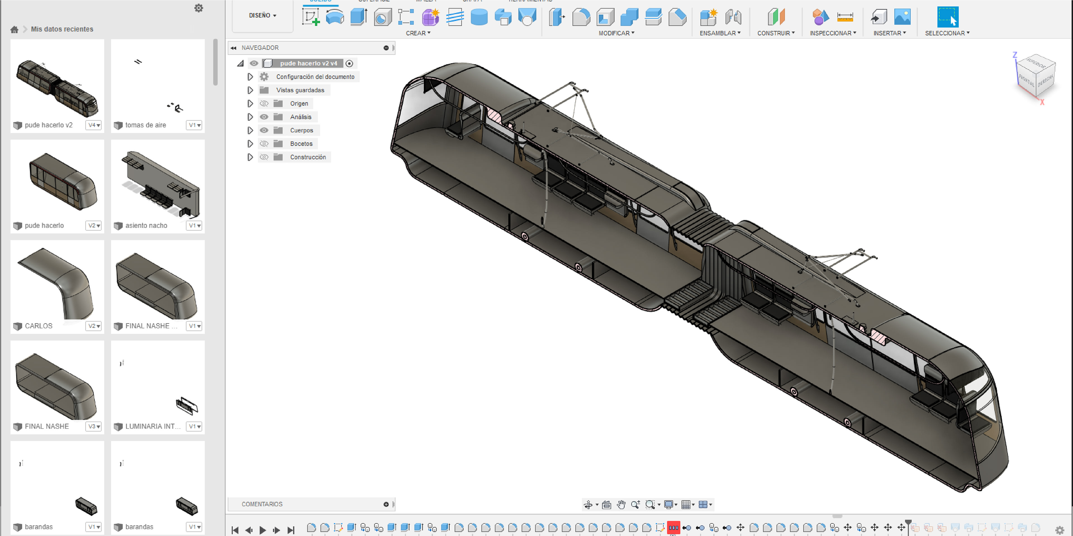Toggle visibility of Bocetos folder
The image size is (1073, 536).
point(264,143)
